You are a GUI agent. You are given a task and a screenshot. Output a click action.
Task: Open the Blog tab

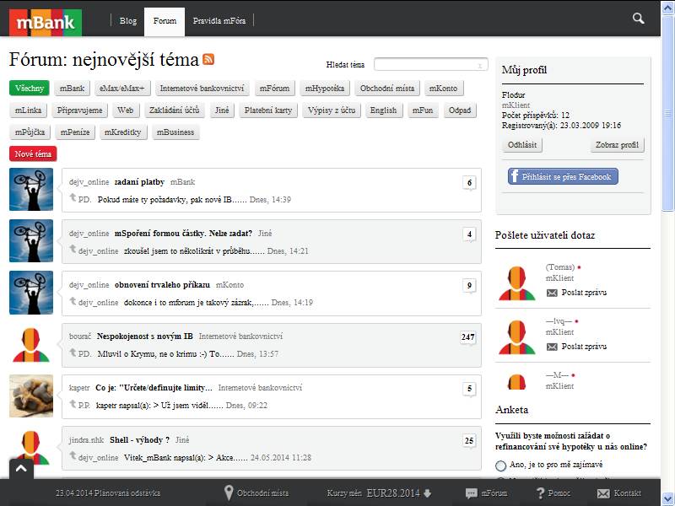pyautogui.click(x=128, y=20)
